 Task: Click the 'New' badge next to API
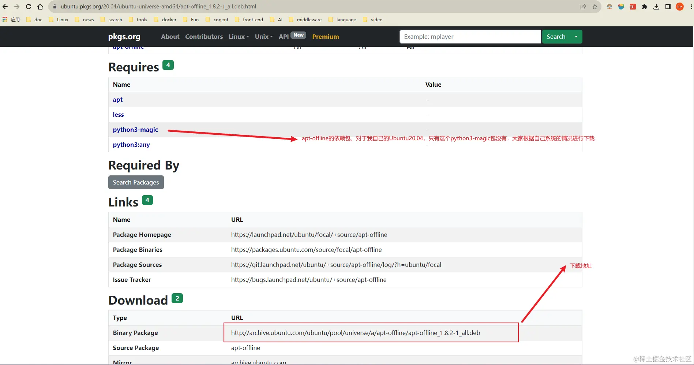coord(299,35)
